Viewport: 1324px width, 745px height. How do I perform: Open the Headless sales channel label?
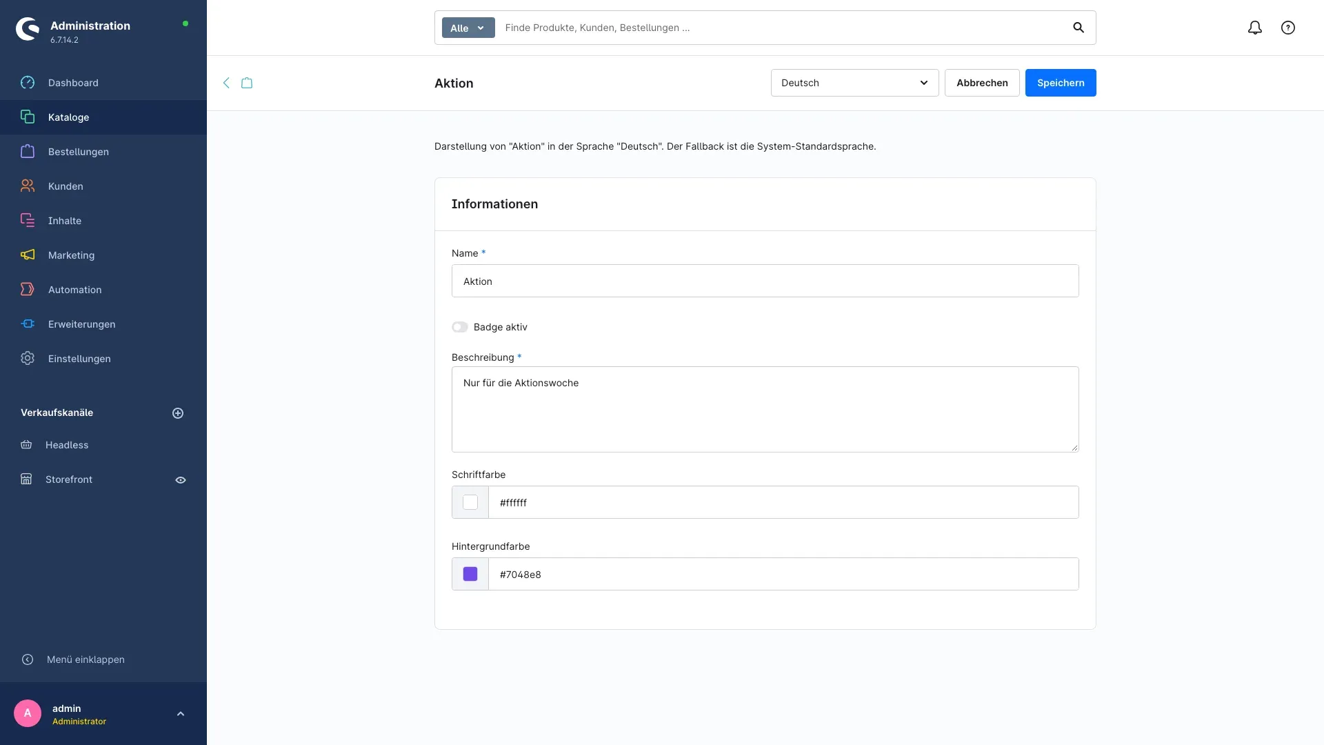[67, 445]
